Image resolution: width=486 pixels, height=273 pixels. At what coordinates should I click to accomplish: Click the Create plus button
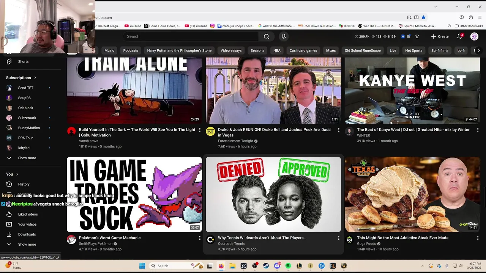pyautogui.click(x=440, y=36)
